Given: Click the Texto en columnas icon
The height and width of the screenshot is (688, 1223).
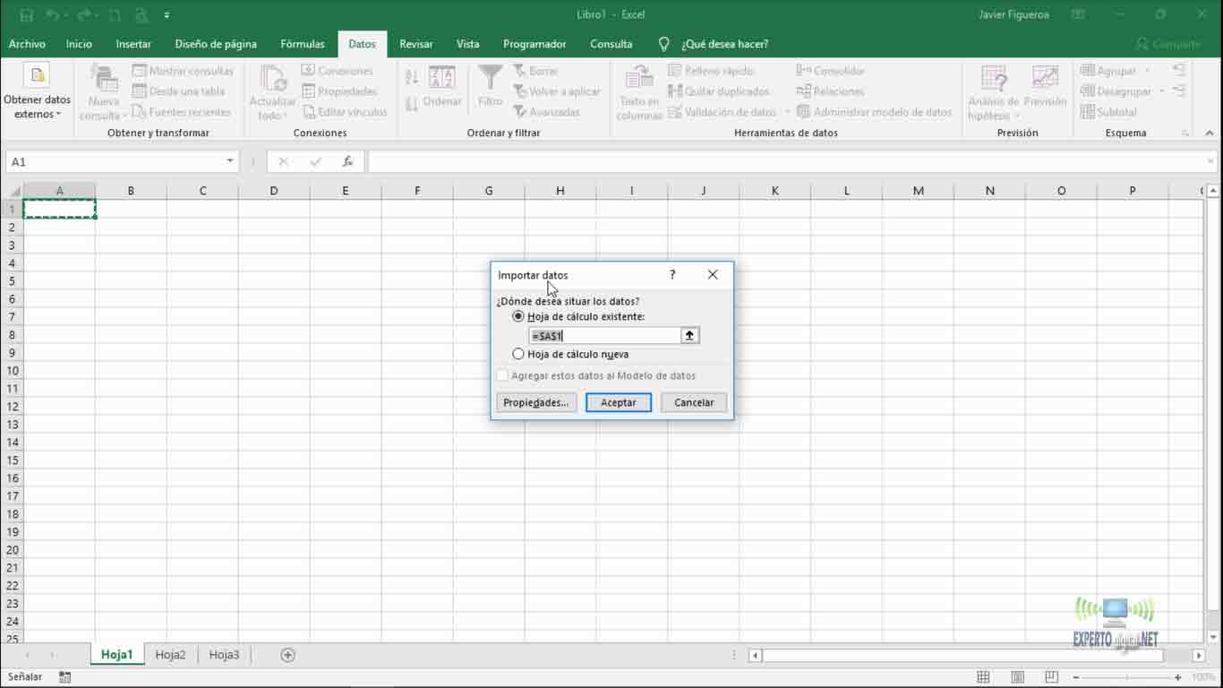Looking at the screenshot, I should (x=638, y=78).
